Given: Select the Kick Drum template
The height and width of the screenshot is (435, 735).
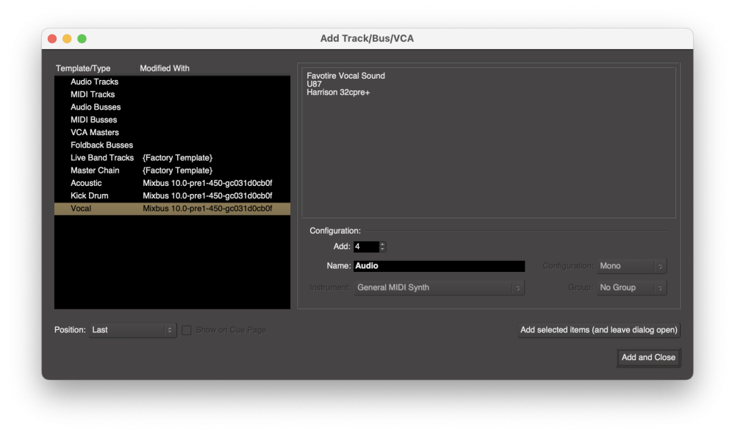Looking at the screenshot, I should pos(89,195).
